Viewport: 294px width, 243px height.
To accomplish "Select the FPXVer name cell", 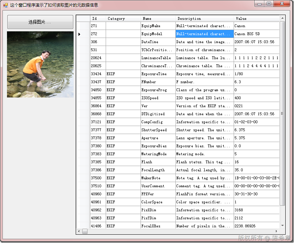I will 158,194.
